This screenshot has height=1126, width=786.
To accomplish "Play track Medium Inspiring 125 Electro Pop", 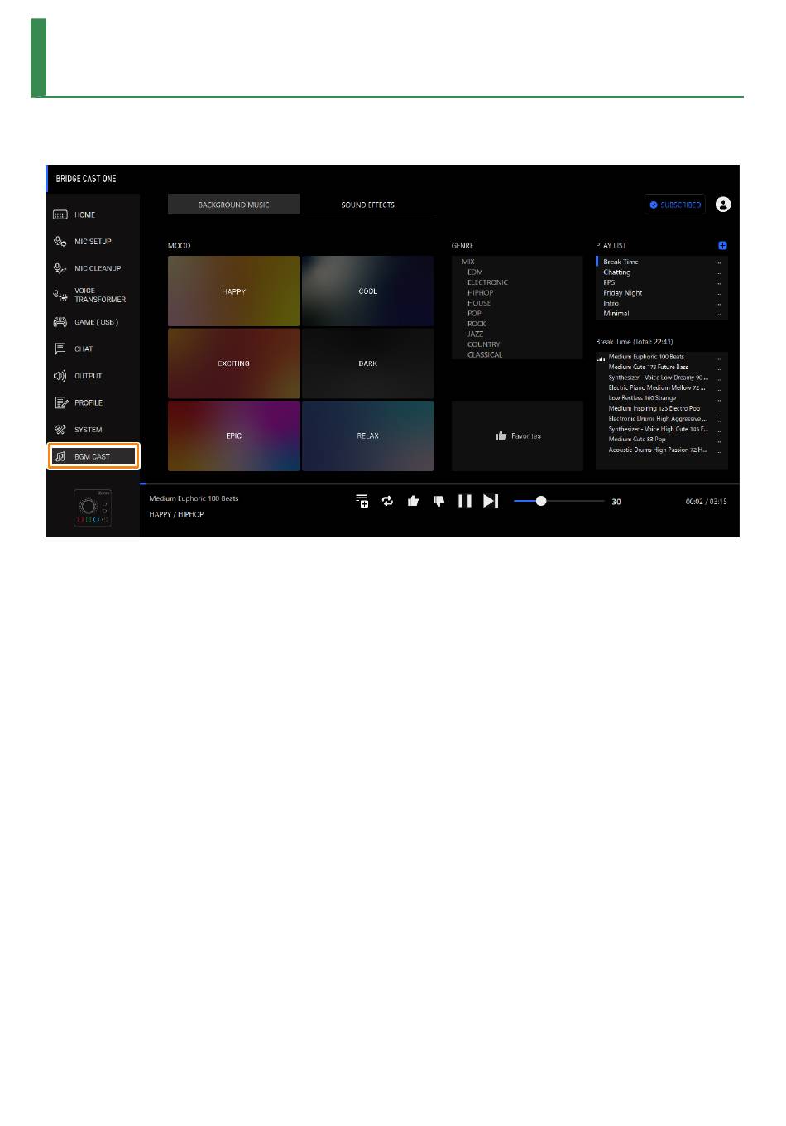I will pos(654,408).
